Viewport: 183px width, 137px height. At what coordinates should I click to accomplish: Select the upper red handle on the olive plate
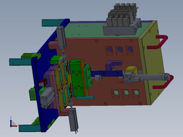coord(158,42)
